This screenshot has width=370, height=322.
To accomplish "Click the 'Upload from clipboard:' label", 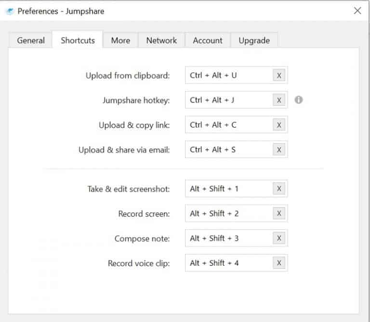I will click(x=128, y=76).
